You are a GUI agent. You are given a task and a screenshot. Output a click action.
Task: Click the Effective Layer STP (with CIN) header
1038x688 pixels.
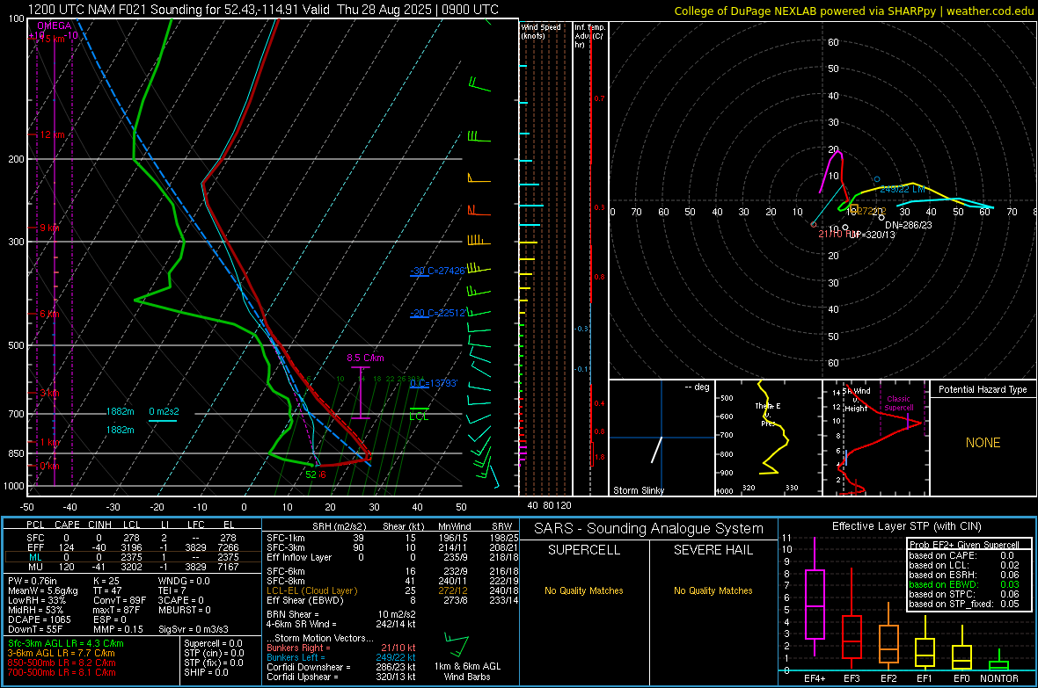point(906,526)
